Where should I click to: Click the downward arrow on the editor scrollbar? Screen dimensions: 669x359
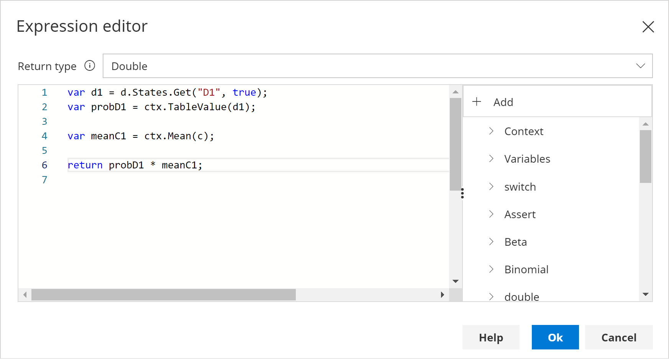coord(456,281)
